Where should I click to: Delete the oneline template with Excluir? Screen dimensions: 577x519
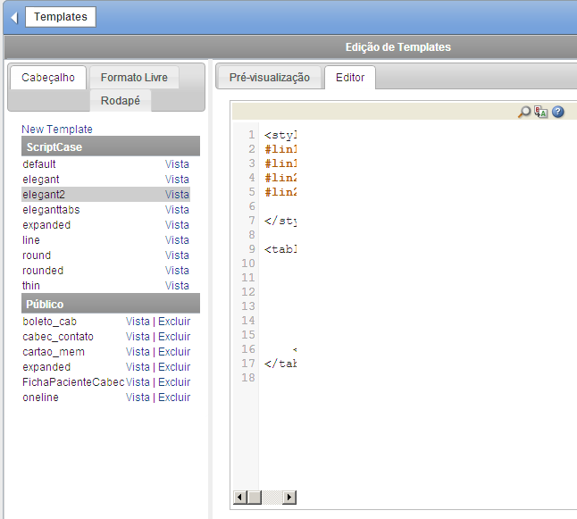click(174, 398)
